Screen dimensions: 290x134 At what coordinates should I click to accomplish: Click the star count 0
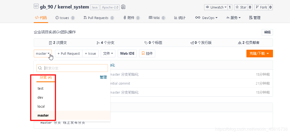(250, 7)
